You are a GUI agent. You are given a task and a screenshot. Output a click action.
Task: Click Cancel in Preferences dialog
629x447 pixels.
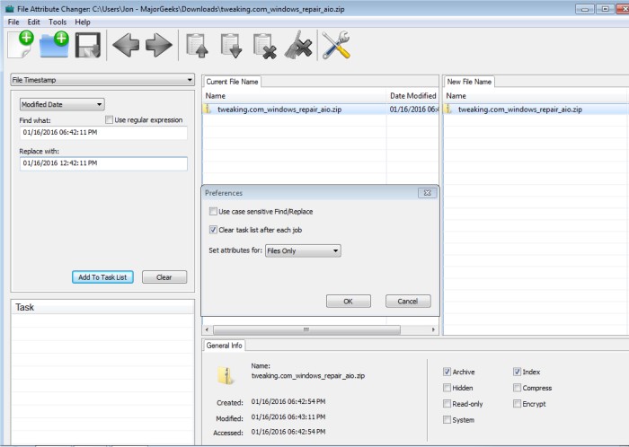point(408,302)
